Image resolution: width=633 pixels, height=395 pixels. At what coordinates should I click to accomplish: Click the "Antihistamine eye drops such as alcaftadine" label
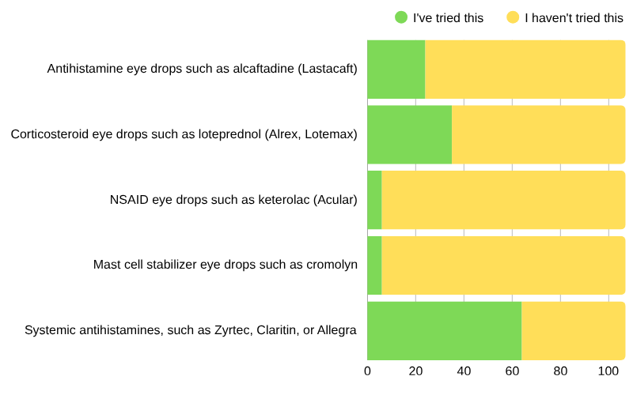[x=203, y=69]
